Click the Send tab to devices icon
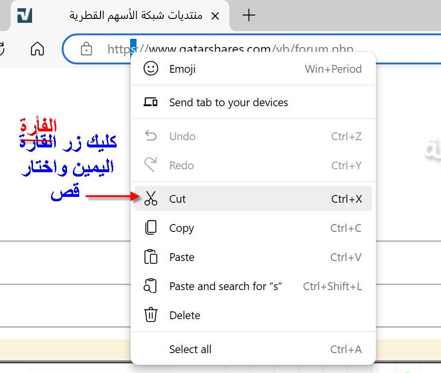The width and height of the screenshot is (441, 373). pos(151,102)
